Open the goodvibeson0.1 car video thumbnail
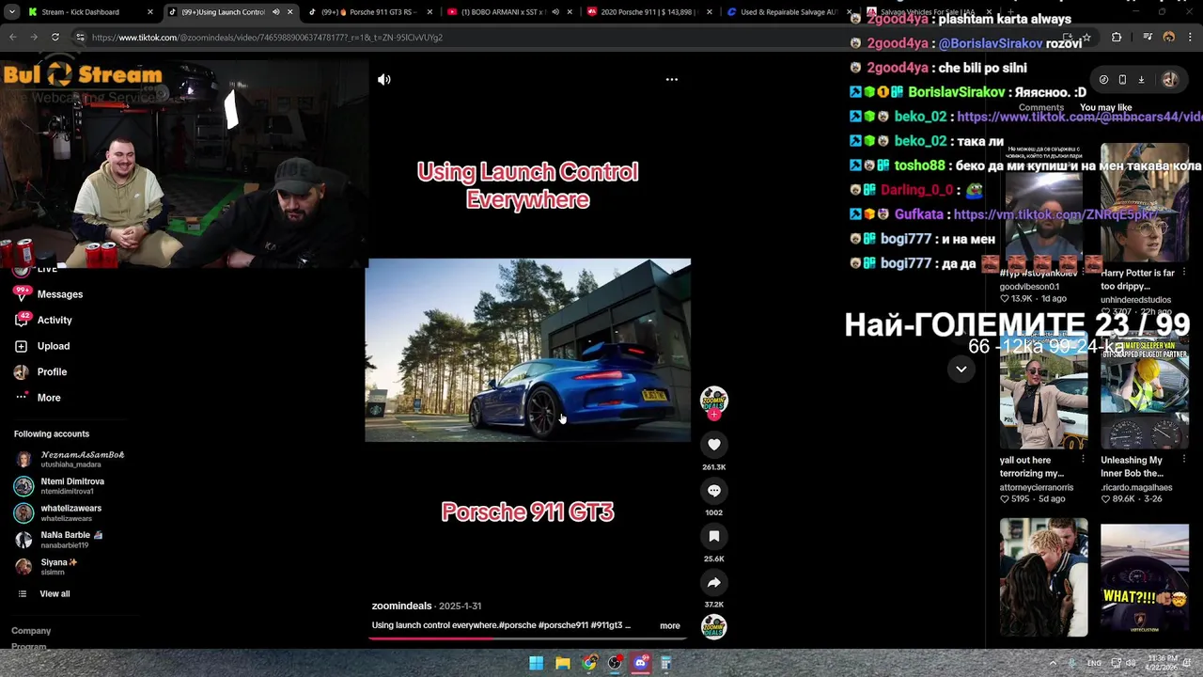Screen dimensions: 1203x677 1043,202
